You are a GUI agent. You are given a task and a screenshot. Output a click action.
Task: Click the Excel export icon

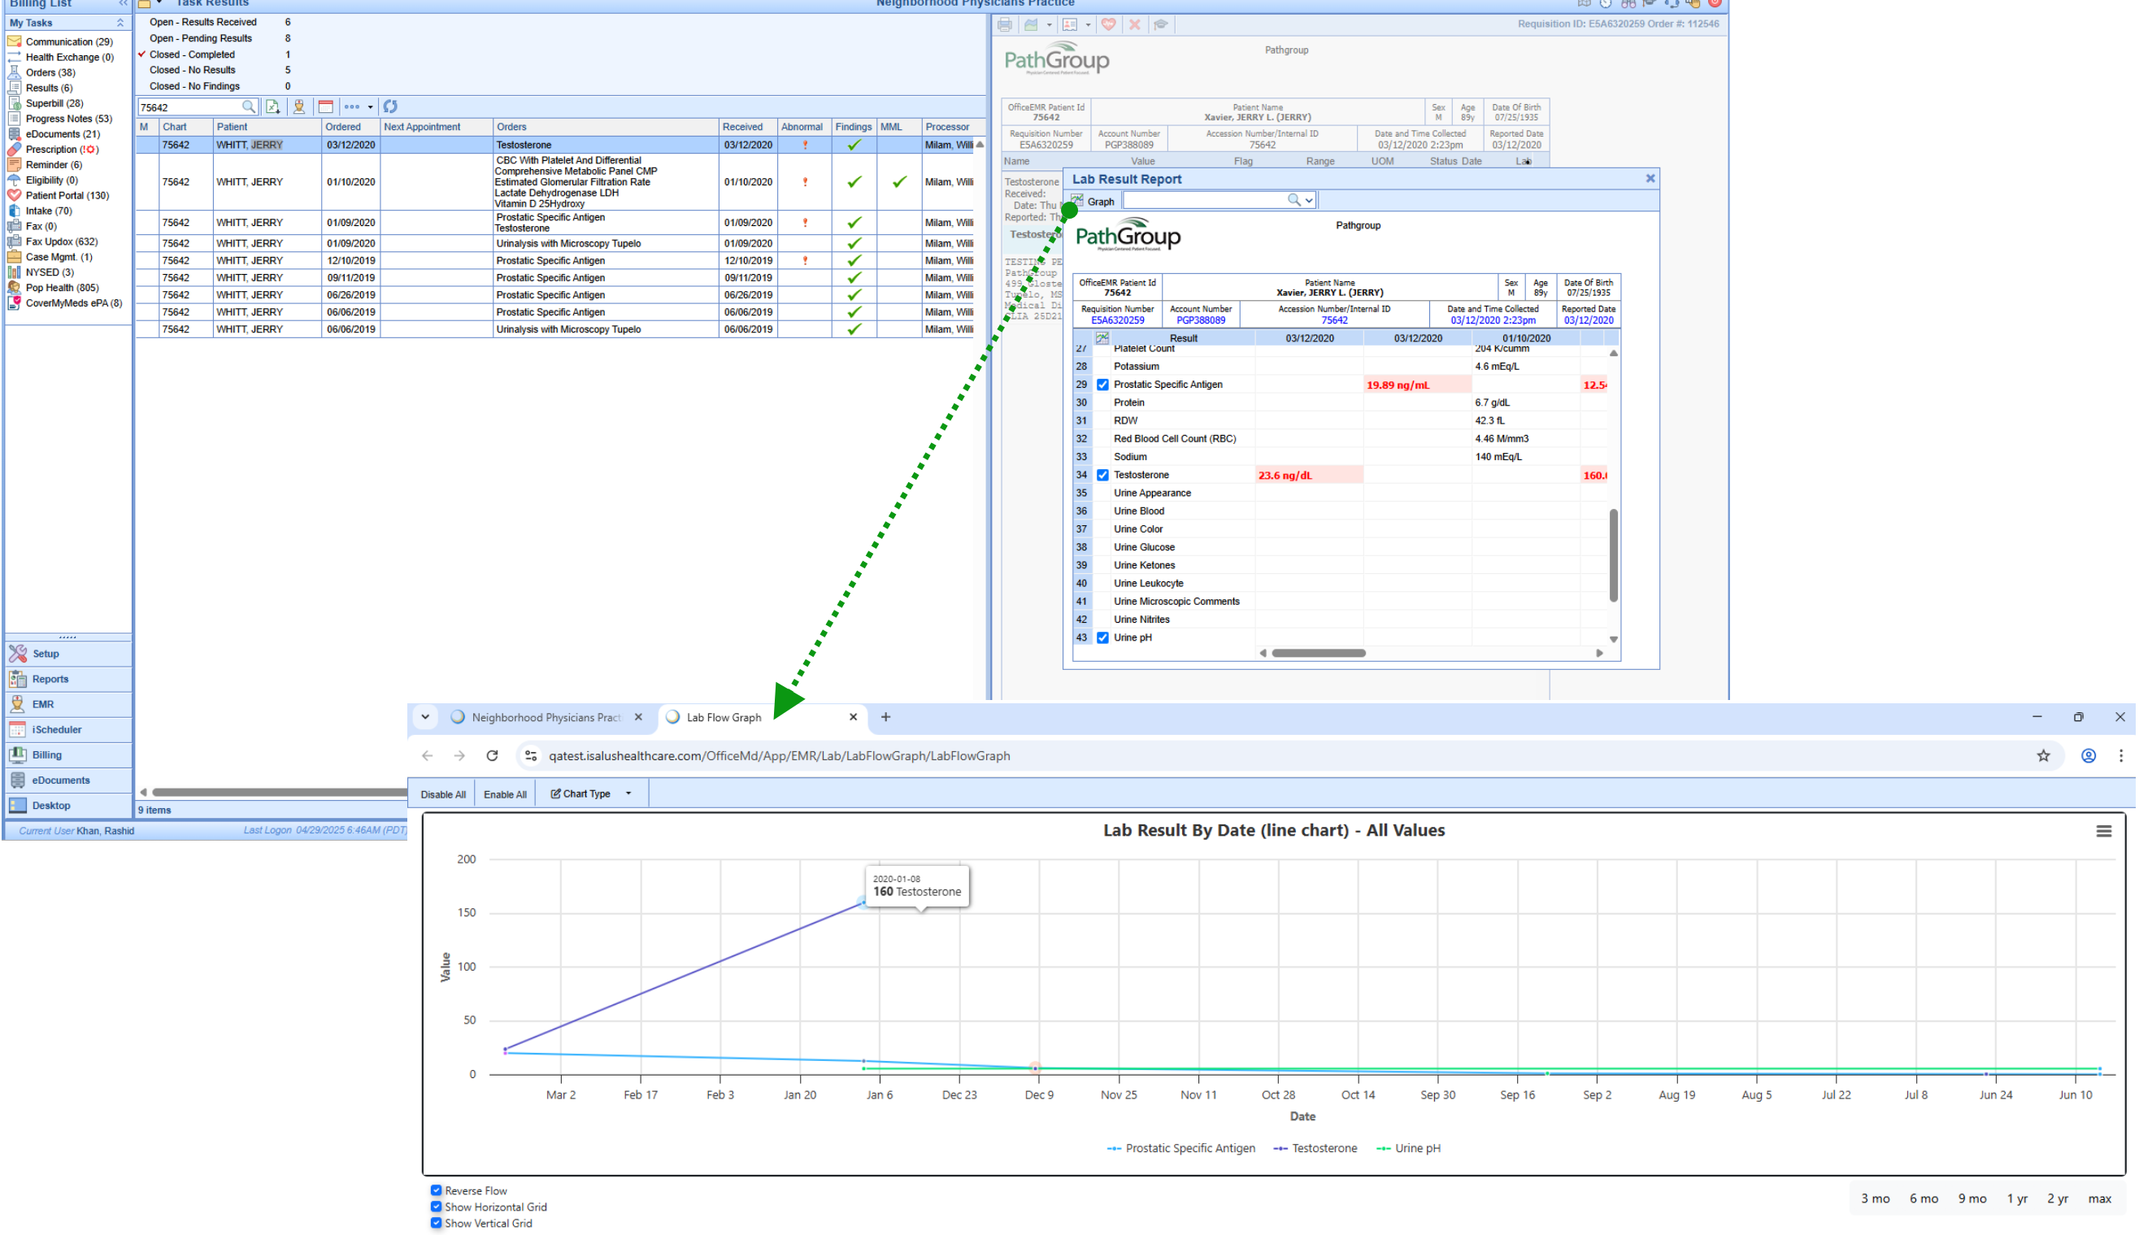272,107
